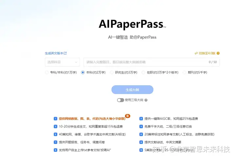236x159 pixels.
Task: Click text 免费千字大纲，二级/三级任意切换
Action: pos(168,127)
